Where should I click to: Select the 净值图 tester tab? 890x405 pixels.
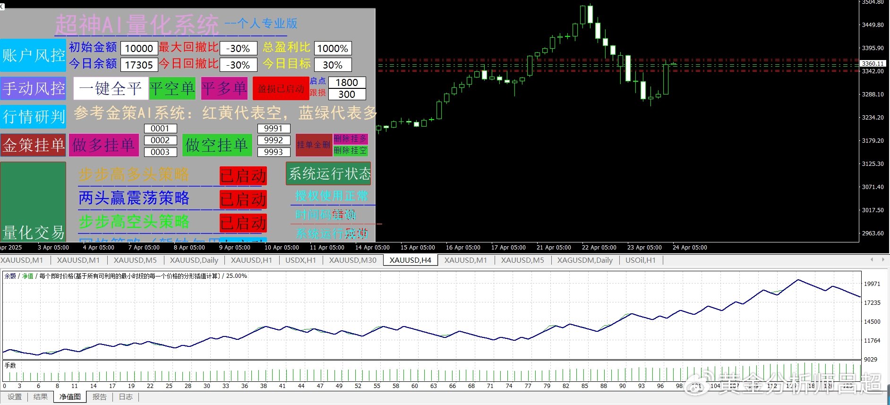pyautogui.click(x=70, y=397)
